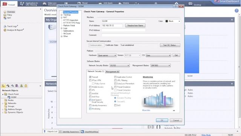This screenshot has width=241, height=136.
Task: Select the Servers and OPSEC purple toolbar icon
Action: coord(17,86)
